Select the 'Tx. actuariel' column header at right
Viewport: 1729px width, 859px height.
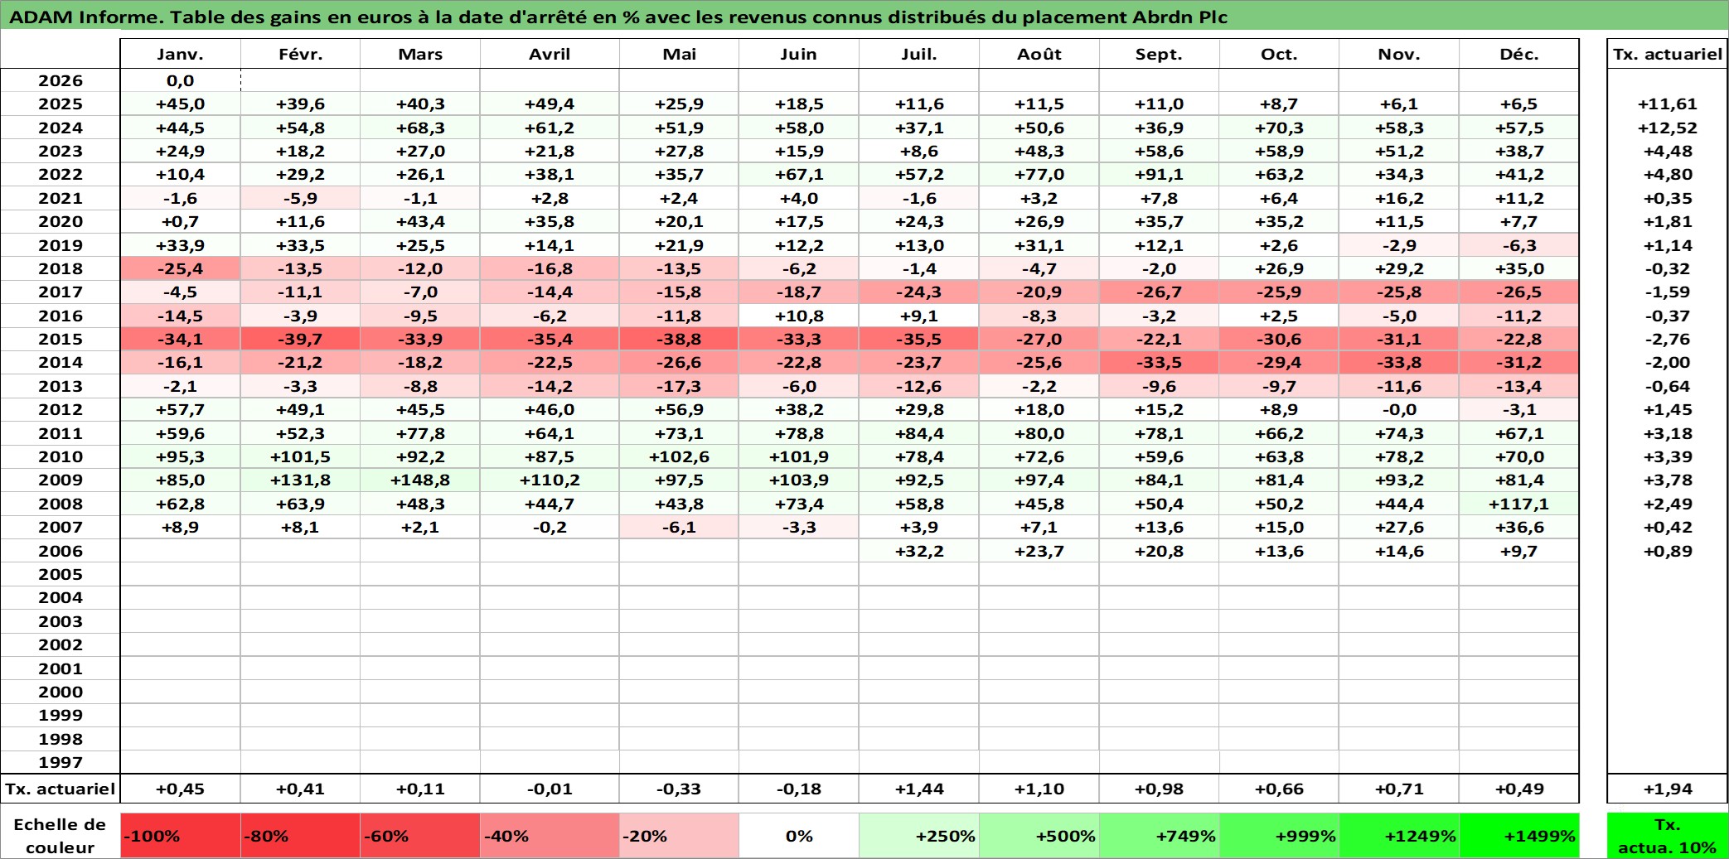pos(1668,54)
